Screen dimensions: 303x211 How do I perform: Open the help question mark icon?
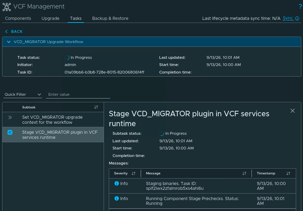(300, 6)
